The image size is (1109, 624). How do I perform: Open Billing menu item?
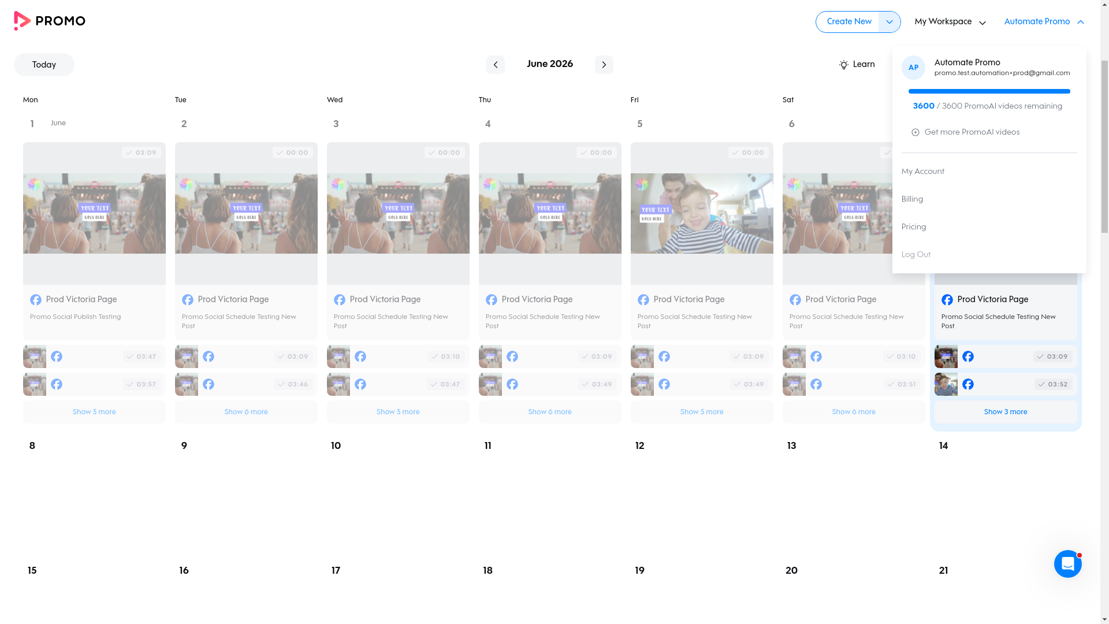tap(912, 199)
